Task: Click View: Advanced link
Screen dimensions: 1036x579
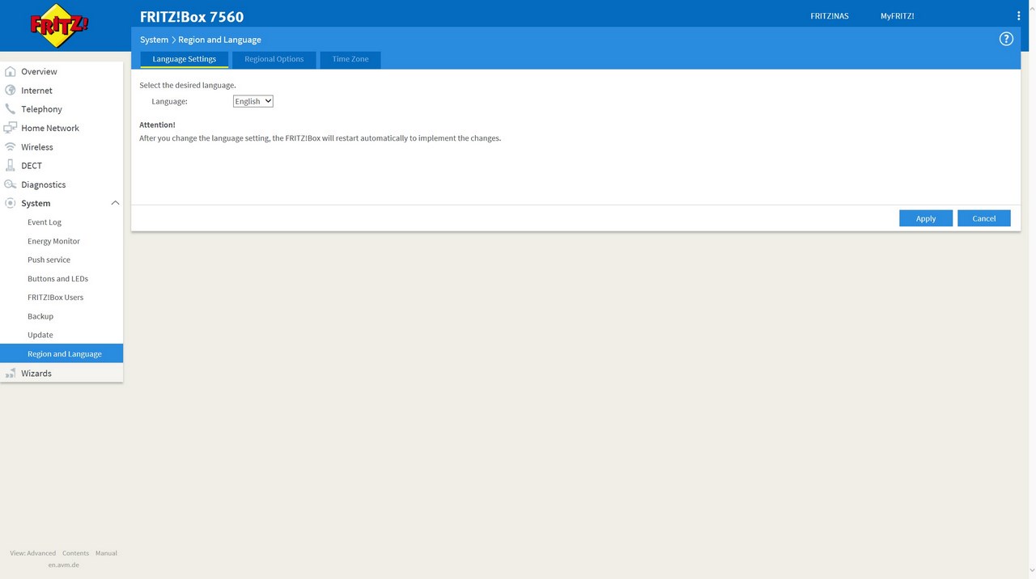Action: tap(33, 553)
